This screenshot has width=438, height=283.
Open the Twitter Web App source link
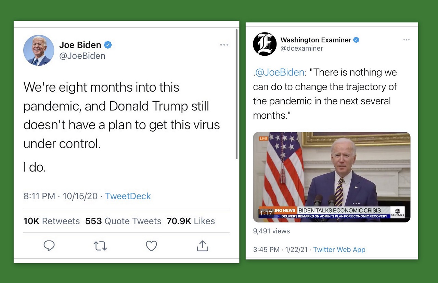point(339,250)
